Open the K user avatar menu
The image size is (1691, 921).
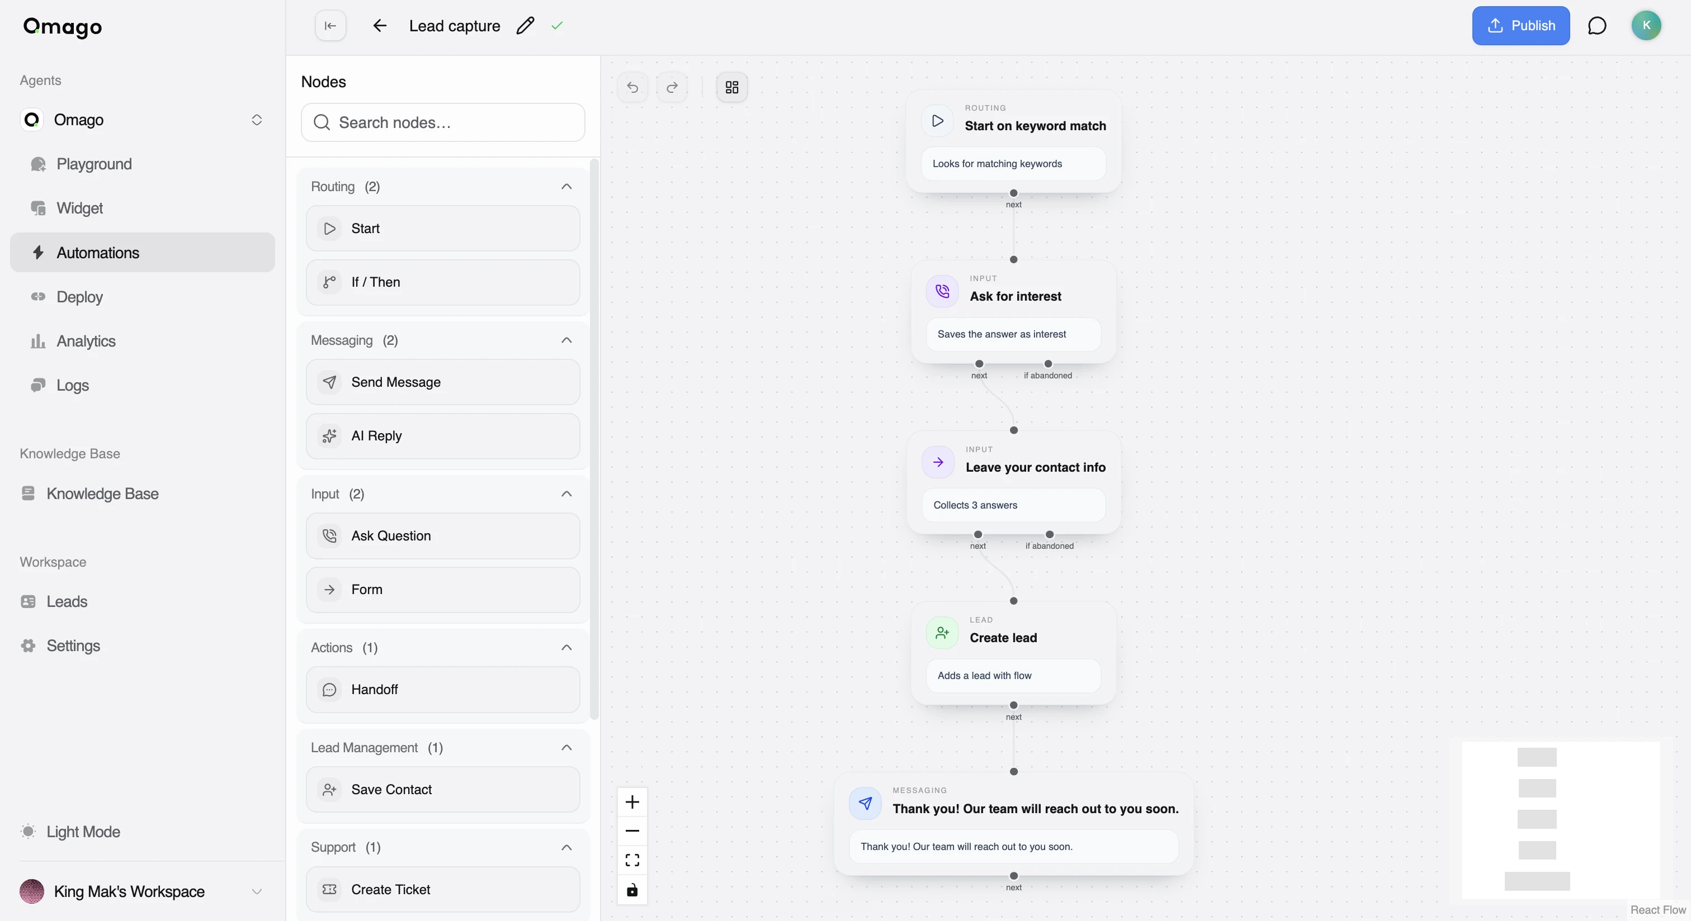point(1646,26)
